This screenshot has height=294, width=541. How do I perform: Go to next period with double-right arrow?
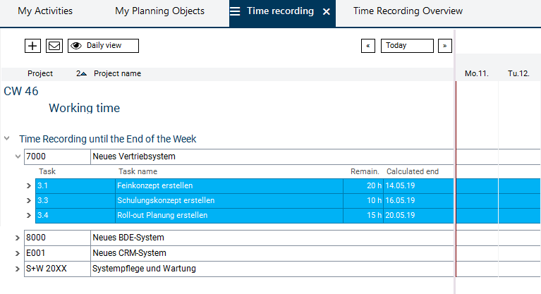(x=444, y=46)
